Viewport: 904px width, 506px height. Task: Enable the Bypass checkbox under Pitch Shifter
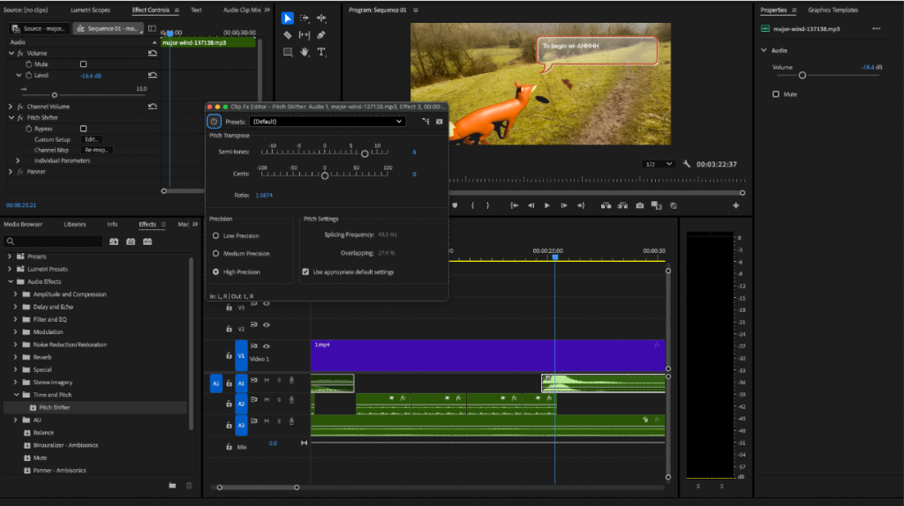pyautogui.click(x=84, y=129)
